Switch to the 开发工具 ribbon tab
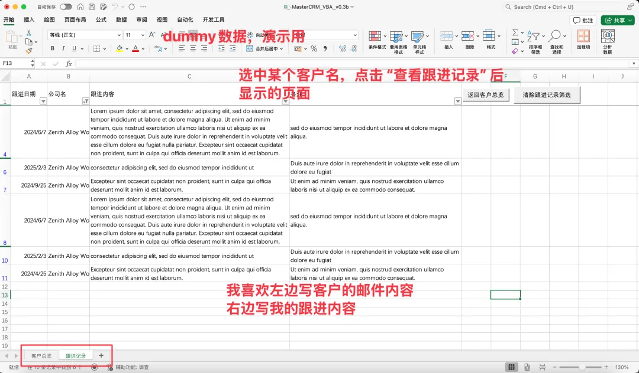The width and height of the screenshot is (639, 373). pyautogui.click(x=214, y=19)
